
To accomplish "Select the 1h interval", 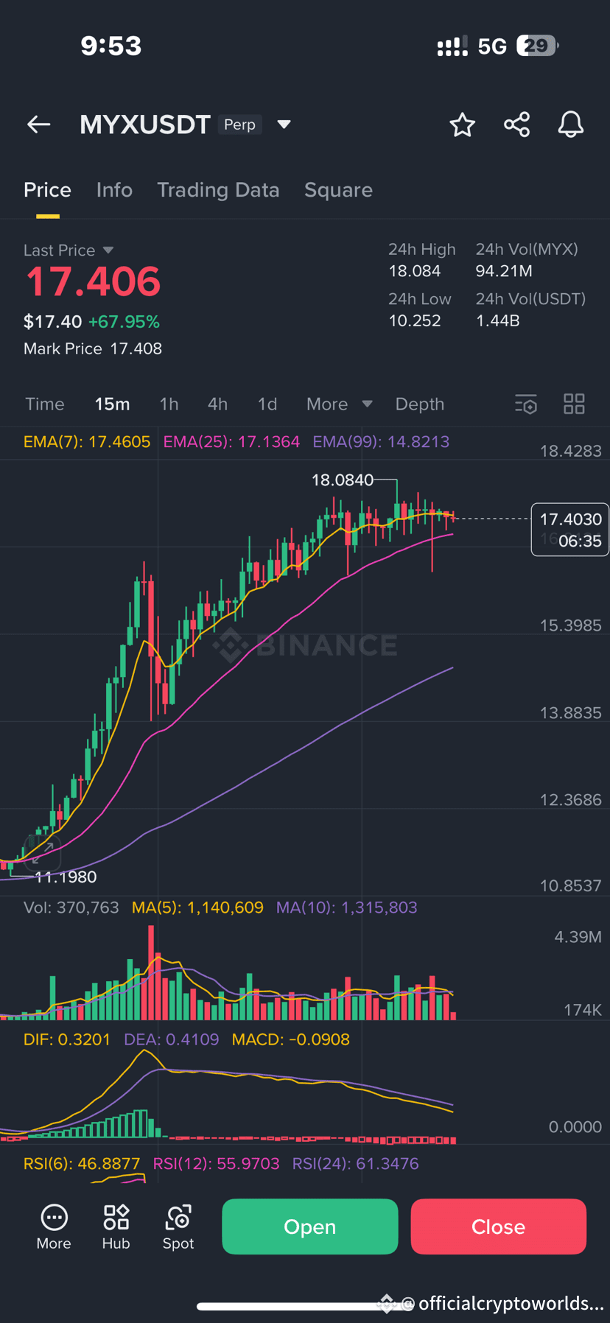I will click(169, 404).
